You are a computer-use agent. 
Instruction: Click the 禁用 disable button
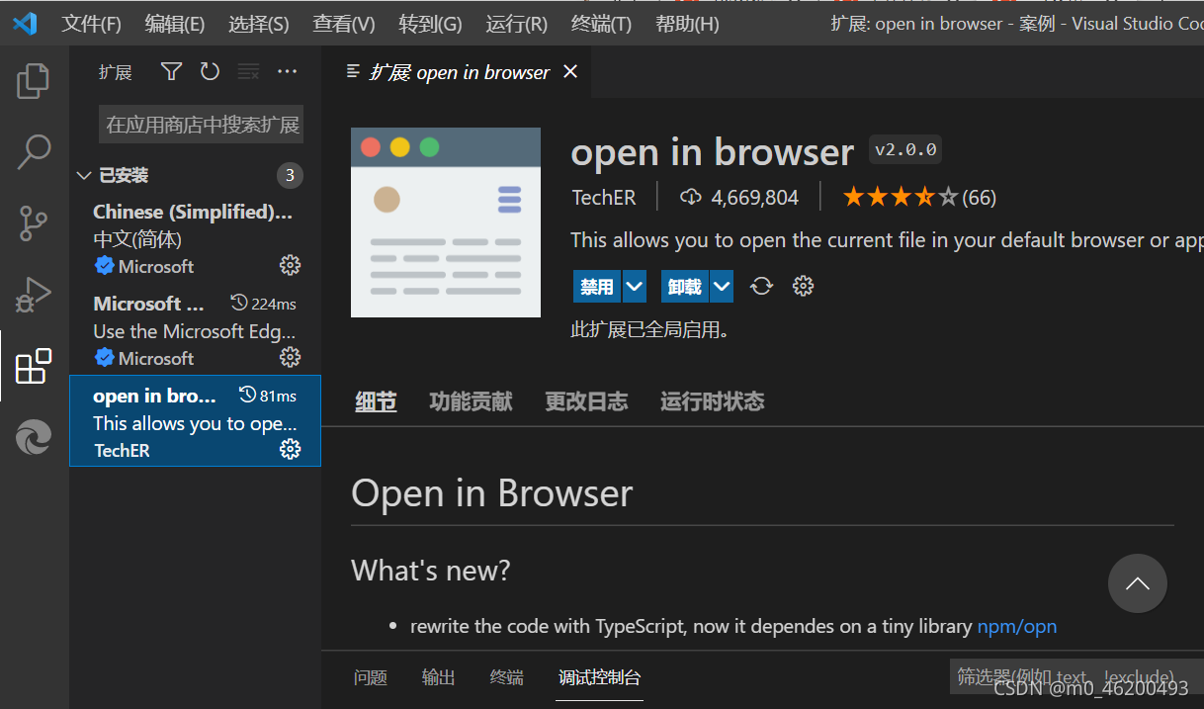[597, 287]
